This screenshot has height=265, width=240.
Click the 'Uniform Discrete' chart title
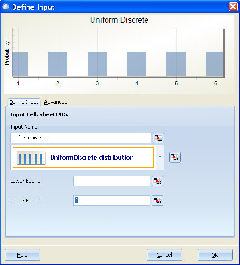coord(119,20)
